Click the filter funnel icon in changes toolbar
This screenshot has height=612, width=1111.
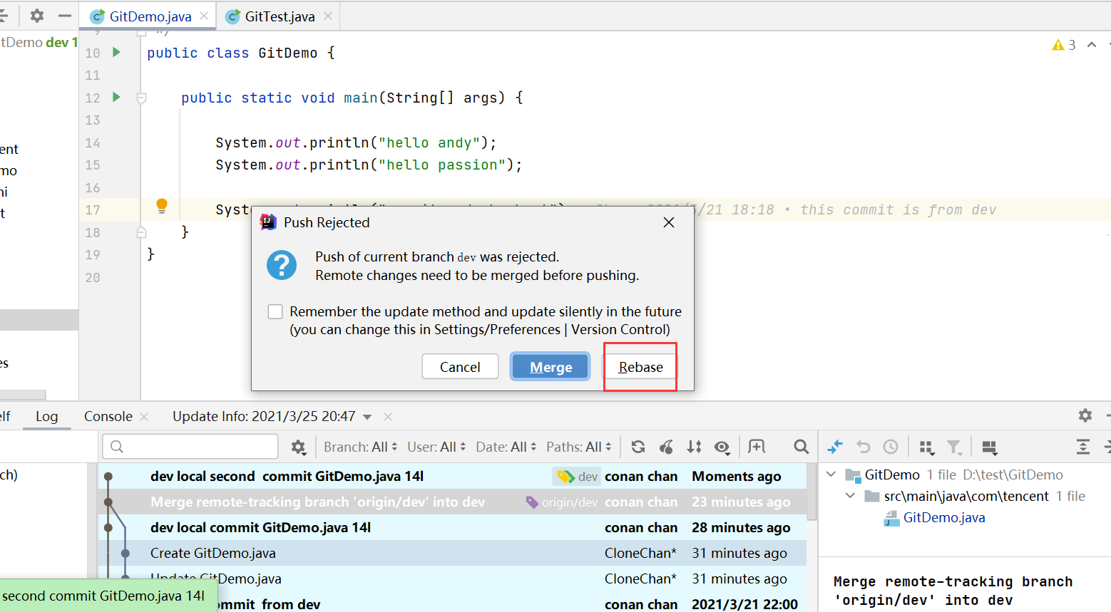954,447
